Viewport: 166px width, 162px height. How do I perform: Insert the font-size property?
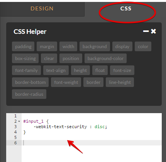point(122,70)
